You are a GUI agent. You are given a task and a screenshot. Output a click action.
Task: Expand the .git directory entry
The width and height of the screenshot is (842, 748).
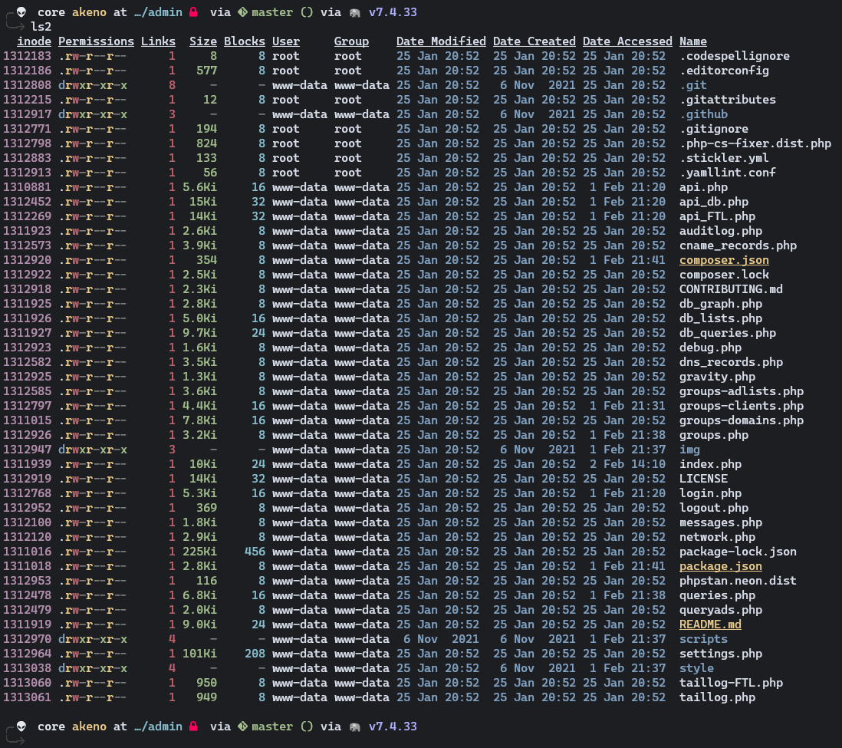[x=691, y=84]
